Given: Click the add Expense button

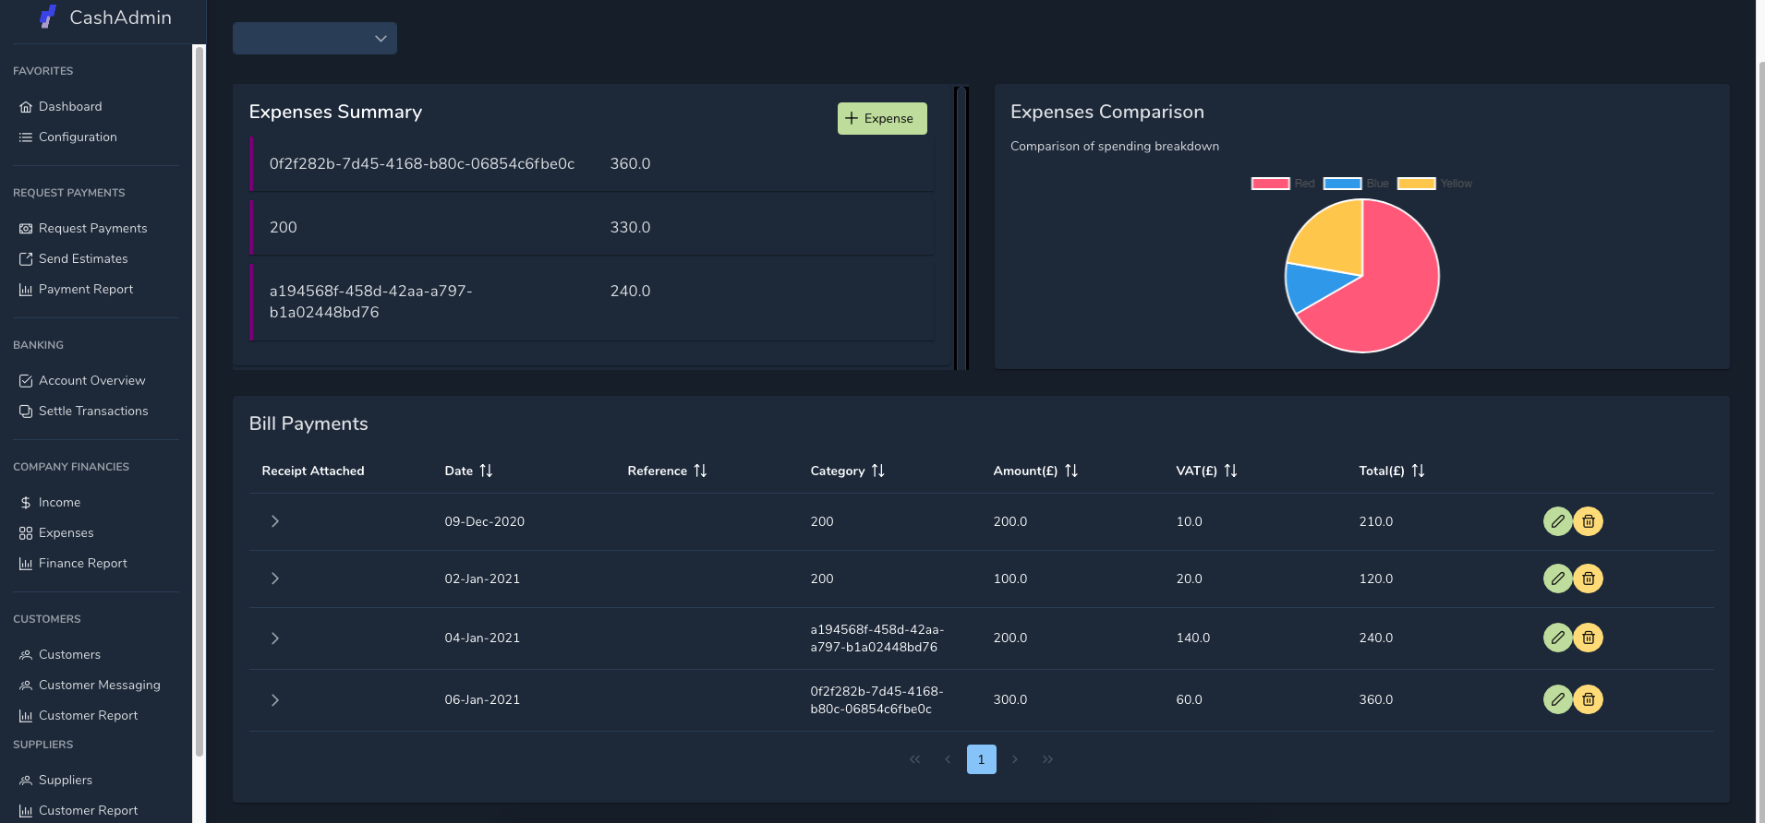Looking at the screenshot, I should pyautogui.click(x=881, y=118).
